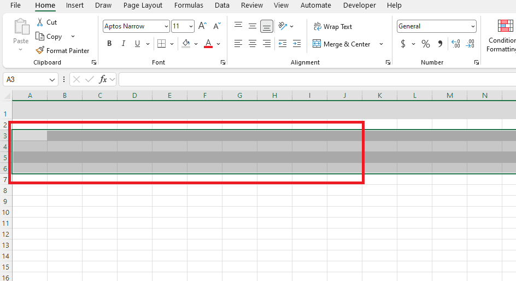Increase decimal places

coord(456,44)
